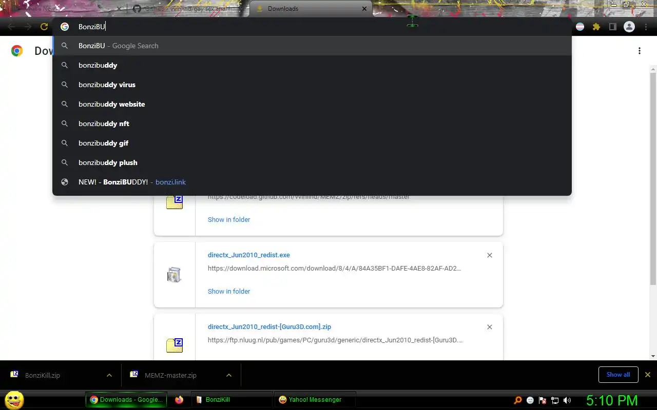Open the volume speaker tray icon

(567, 400)
